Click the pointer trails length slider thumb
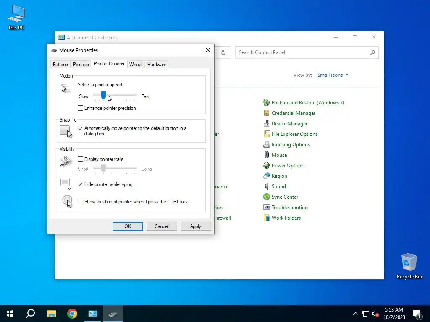The height and width of the screenshot is (322, 430). click(103, 168)
